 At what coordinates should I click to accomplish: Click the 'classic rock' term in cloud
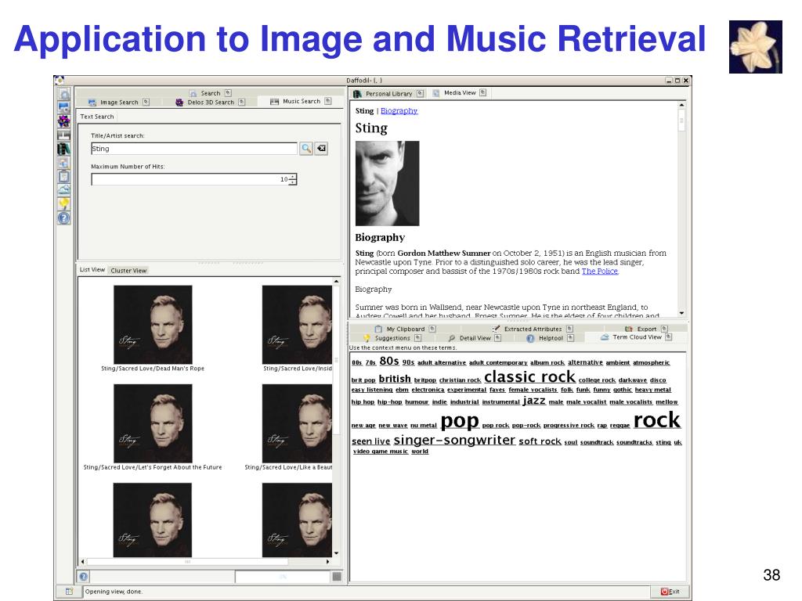pyautogui.click(x=530, y=377)
